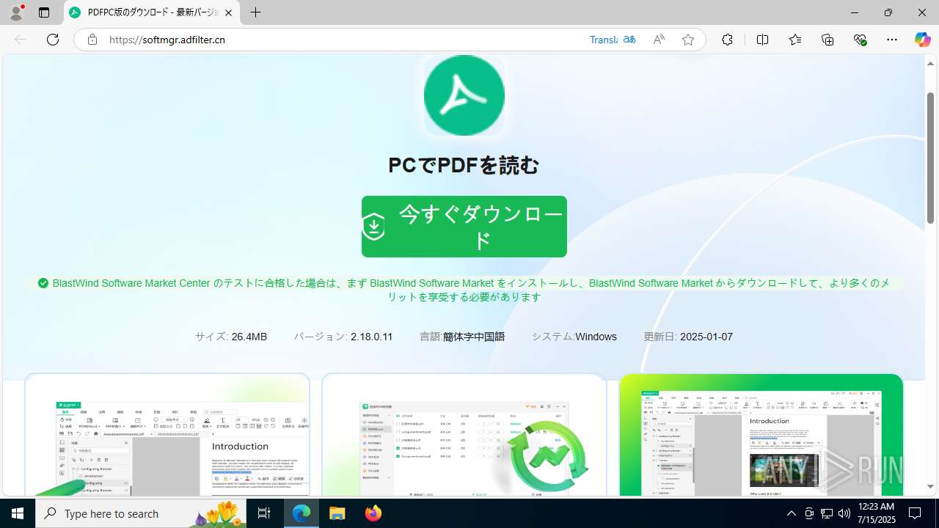Click the shield download icon in button

[x=374, y=227]
